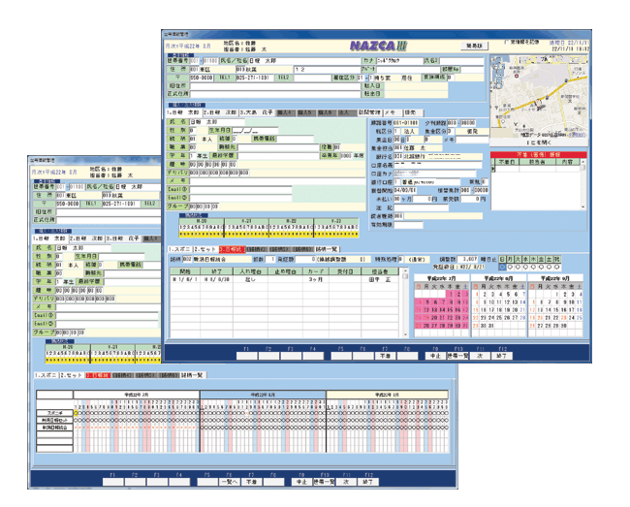This screenshot has width=630, height=507.
Task: Click the 不着日 column header
Action: pyautogui.click(x=508, y=162)
